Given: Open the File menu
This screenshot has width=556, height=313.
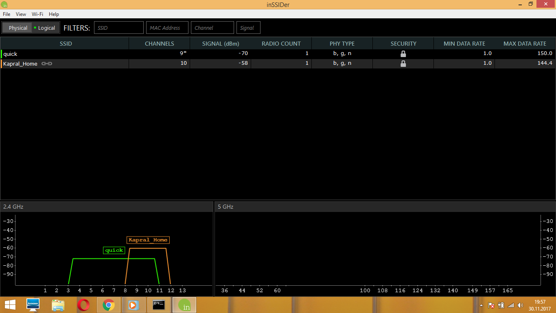Looking at the screenshot, I should (7, 14).
